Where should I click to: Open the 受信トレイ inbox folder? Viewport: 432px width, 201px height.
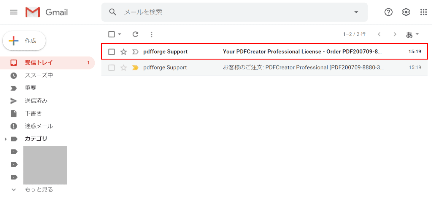(47, 63)
